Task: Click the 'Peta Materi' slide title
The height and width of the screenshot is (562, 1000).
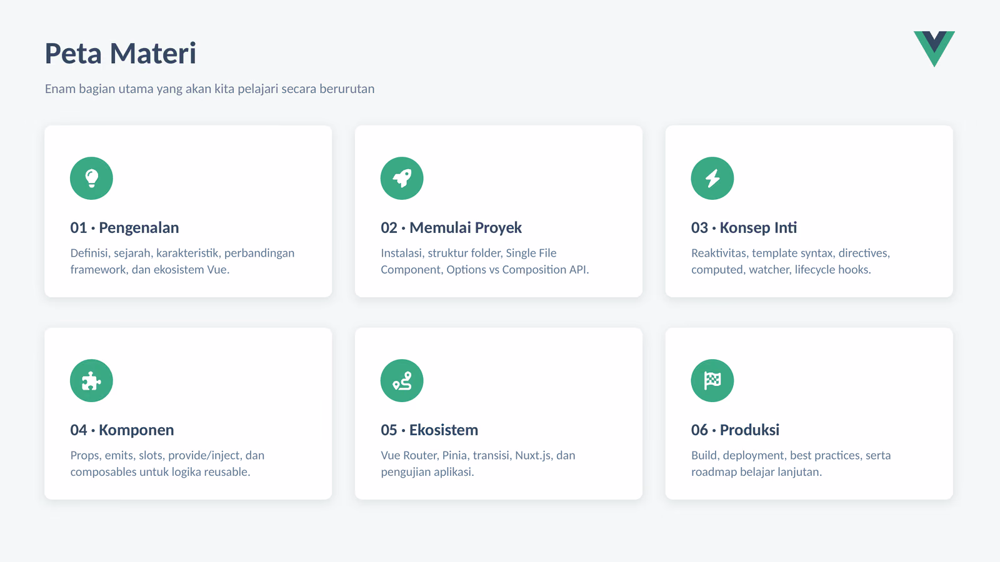Action: (121, 53)
